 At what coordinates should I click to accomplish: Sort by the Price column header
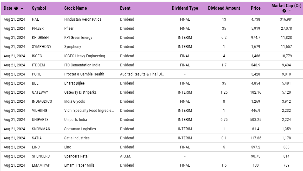[x=255, y=8]
